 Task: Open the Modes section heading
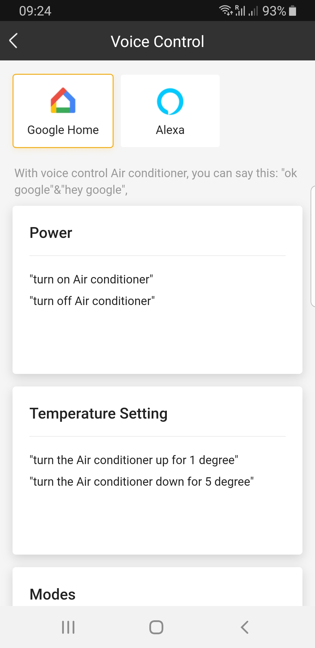(x=52, y=594)
